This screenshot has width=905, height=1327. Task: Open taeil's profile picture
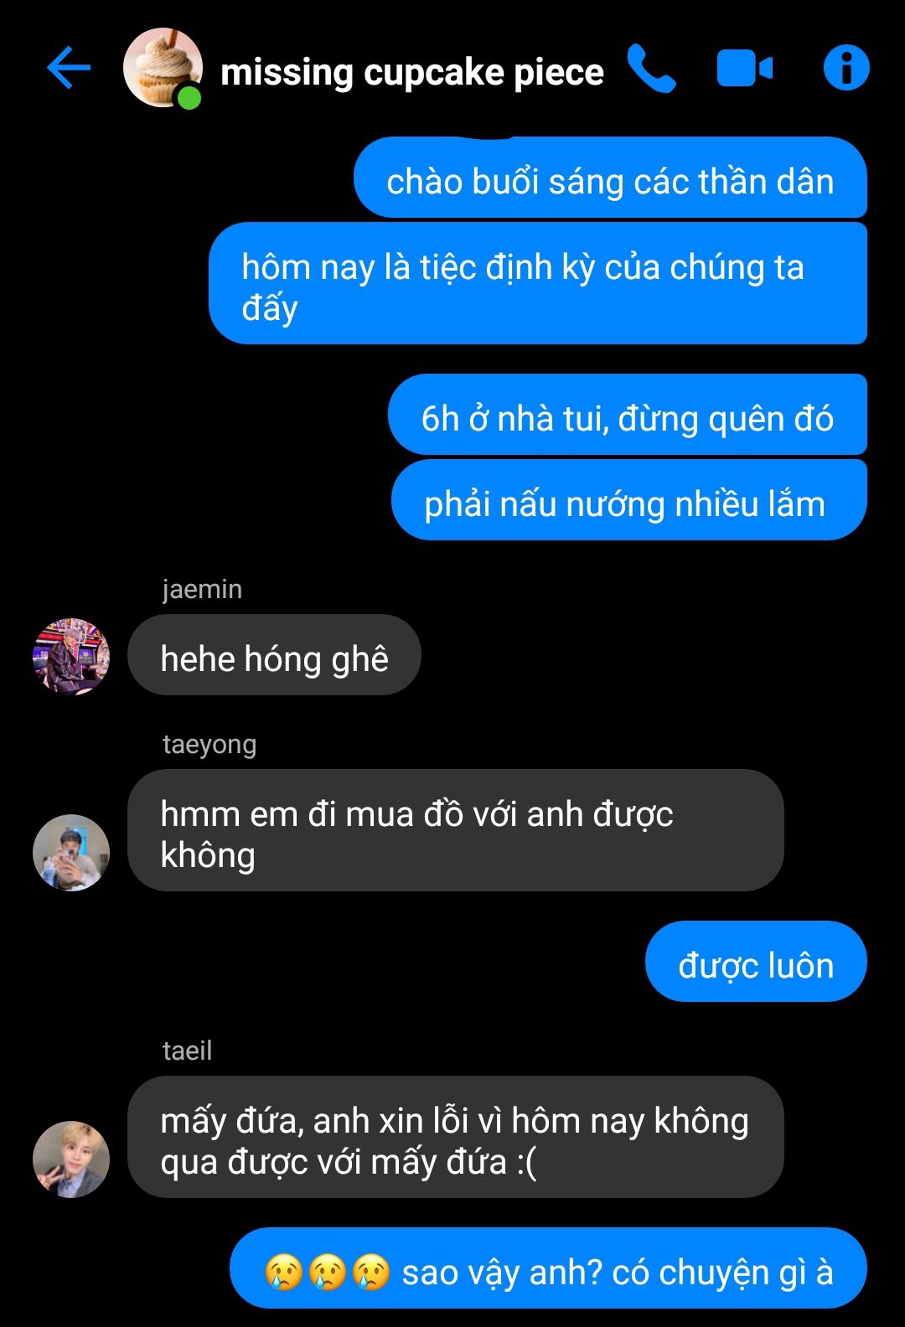tap(71, 1159)
